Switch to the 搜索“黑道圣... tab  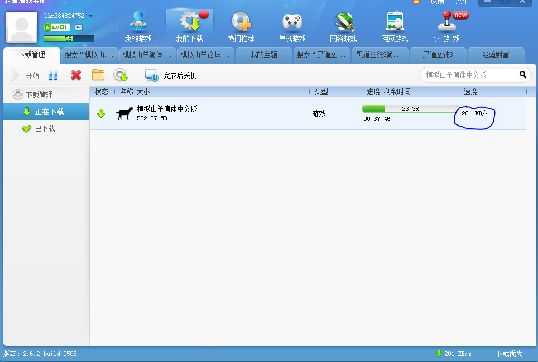point(321,55)
